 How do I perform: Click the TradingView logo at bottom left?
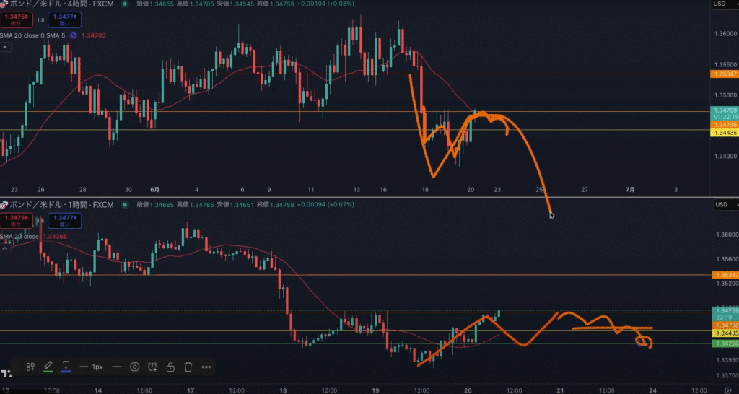tap(6, 374)
